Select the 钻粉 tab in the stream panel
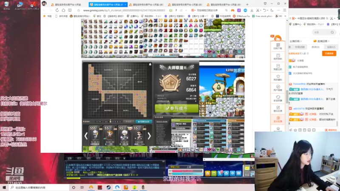Screen dimensions: 340x191 [331, 47]
